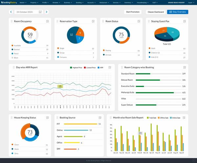The height and width of the screenshot is (163, 197).
Task: Open Booking Source card details icon
Action: [100, 117]
